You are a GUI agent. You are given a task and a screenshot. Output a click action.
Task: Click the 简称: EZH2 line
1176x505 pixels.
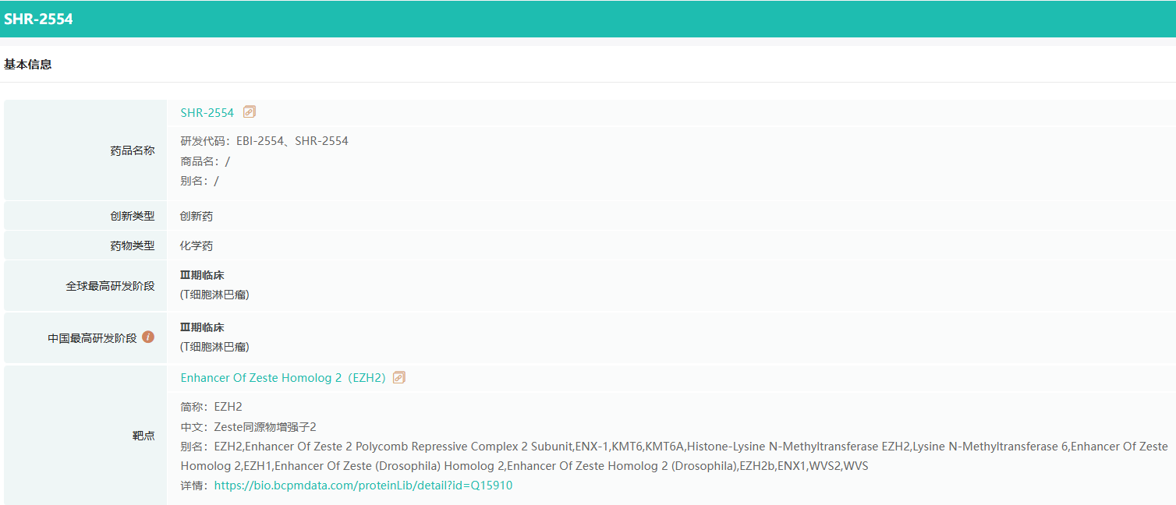[x=211, y=407]
